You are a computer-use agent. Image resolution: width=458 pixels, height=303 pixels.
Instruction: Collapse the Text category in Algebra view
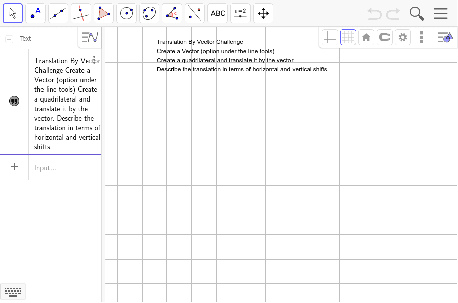[x=9, y=39]
